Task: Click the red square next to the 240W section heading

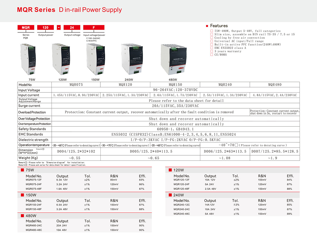Action: tap(170, 195)
